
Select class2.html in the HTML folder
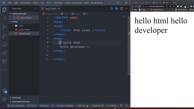(x=24, y=34)
